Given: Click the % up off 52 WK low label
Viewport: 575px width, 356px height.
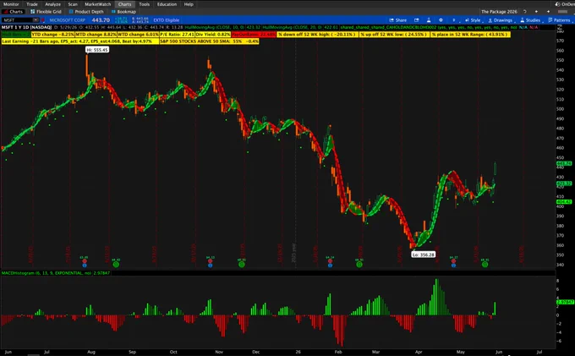Looking at the screenshot, I should click(x=394, y=34).
